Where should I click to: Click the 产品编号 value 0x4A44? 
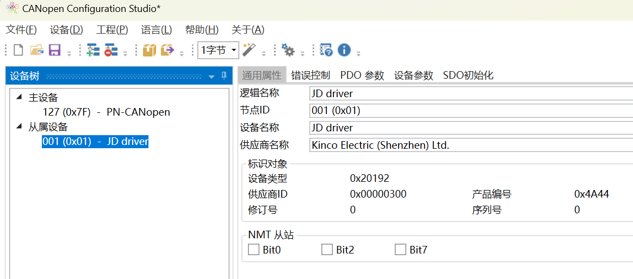[x=592, y=194]
